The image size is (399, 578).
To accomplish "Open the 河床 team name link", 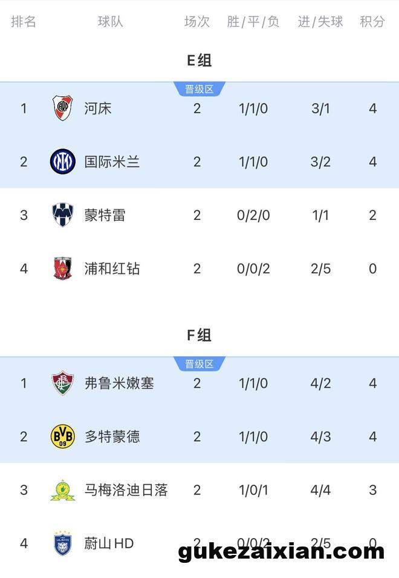I will coord(98,108).
